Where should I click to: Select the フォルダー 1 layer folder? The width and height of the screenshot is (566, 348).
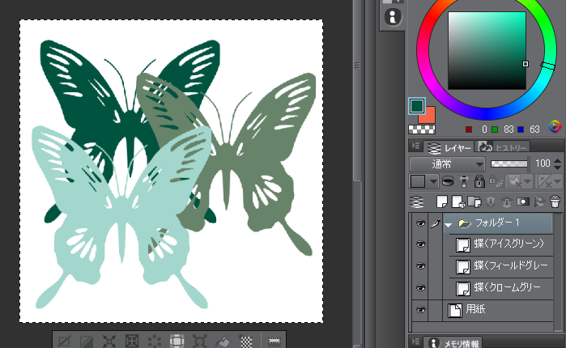click(498, 223)
